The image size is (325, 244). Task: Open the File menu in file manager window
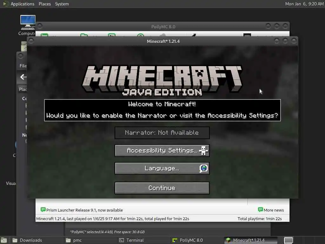pyautogui.click(x=23, y=66)
